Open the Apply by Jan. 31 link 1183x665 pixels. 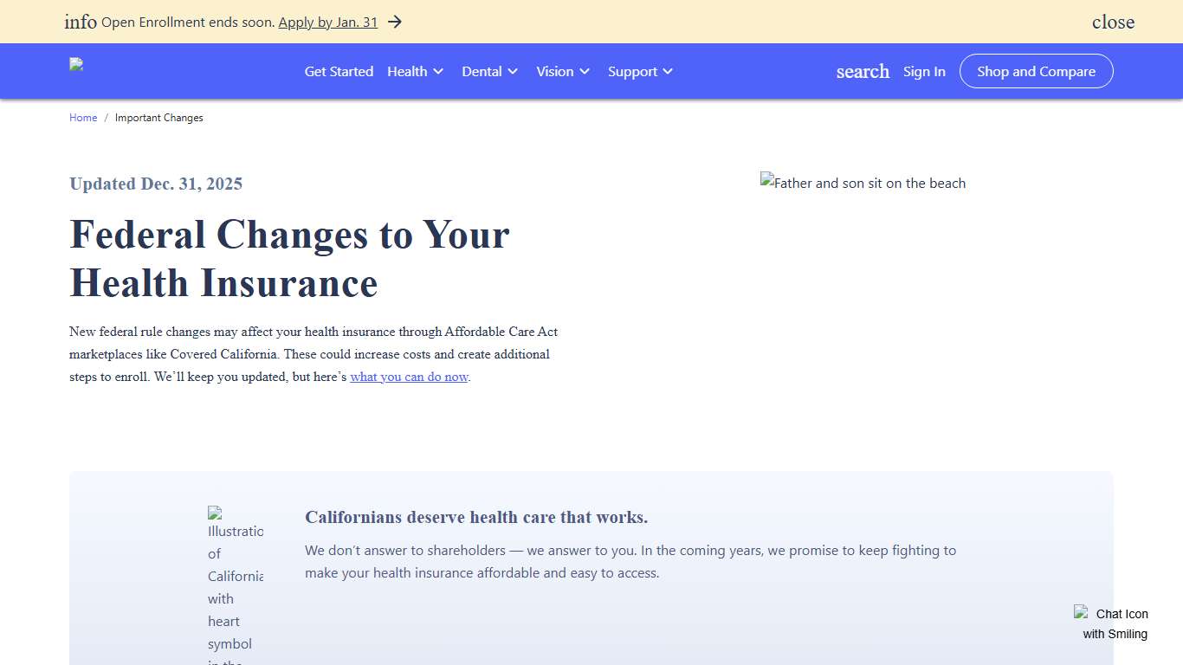tap(327, 23)
